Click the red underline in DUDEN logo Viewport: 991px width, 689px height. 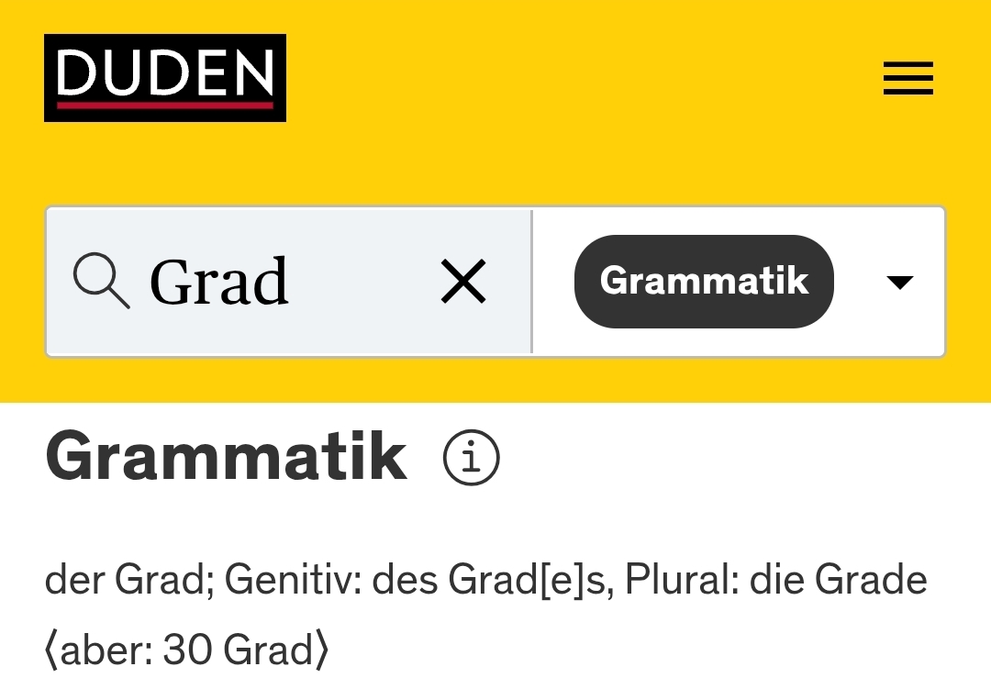pyautogui.click(x=165, y=105)
